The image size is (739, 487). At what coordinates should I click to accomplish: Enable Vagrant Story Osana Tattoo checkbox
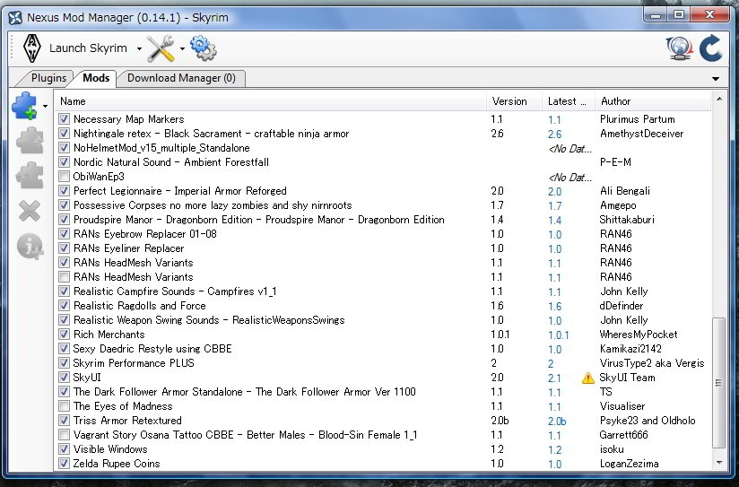(x=64, y=435)
